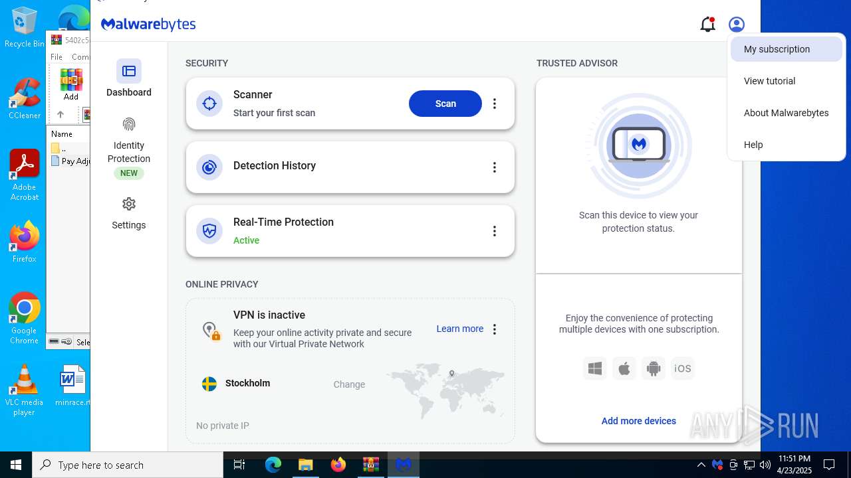Start a scan with Scan button
The width and height of the screenshot is (851, 478).
[445, 104]
